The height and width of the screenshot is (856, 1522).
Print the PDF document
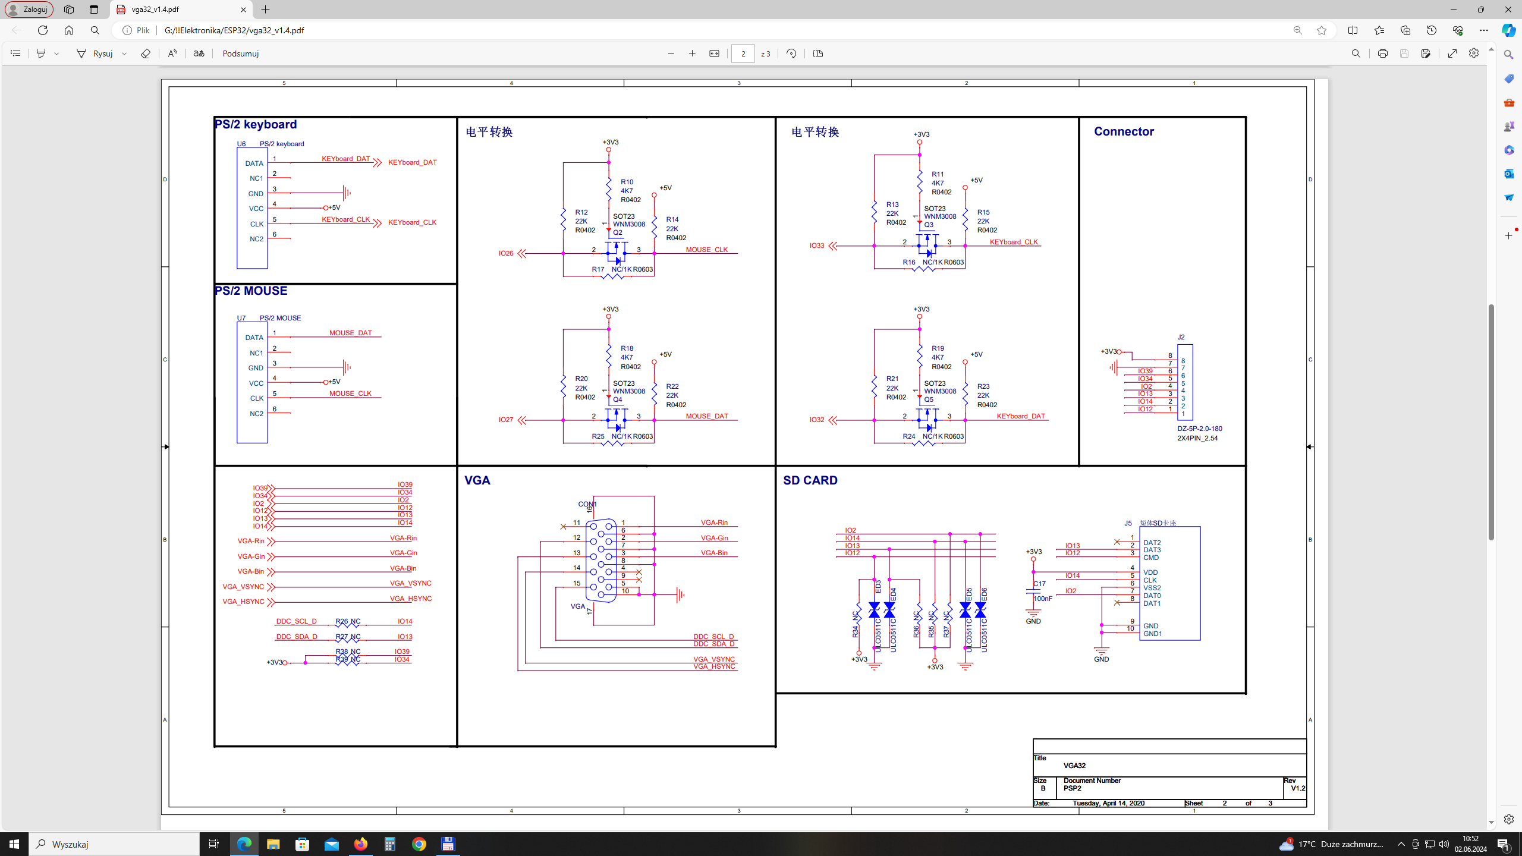click(1383, 53)
